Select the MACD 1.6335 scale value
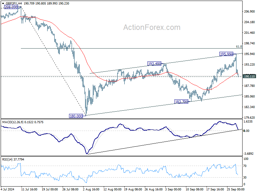The height and width of the screenshot is (193, 257). click(x=248, y=122)
